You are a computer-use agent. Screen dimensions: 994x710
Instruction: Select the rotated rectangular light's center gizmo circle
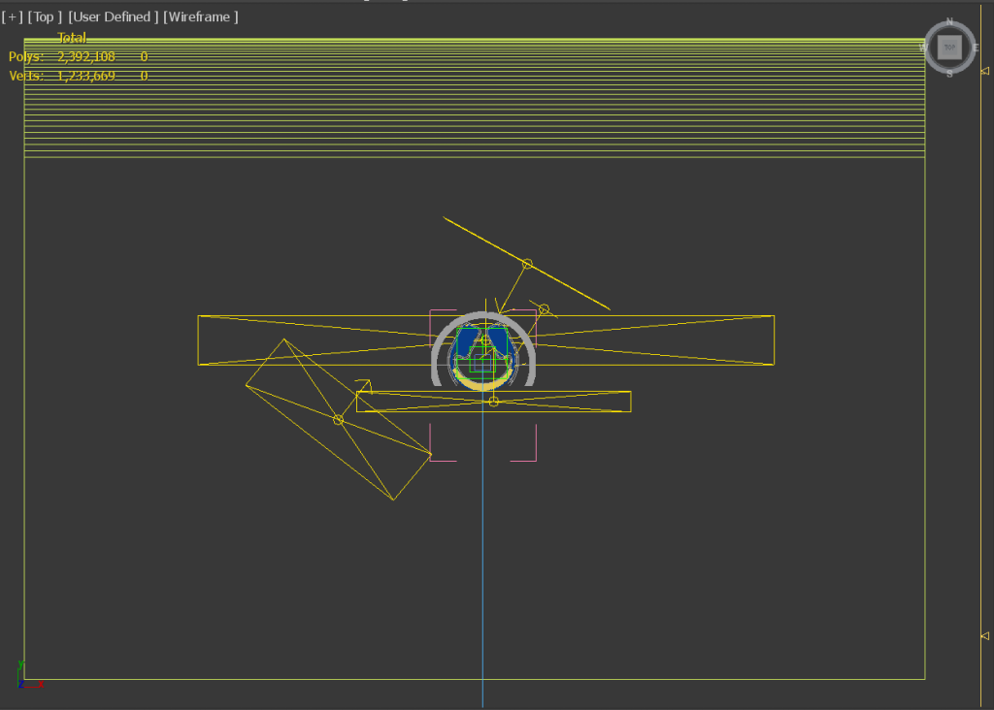coord(338,419)
